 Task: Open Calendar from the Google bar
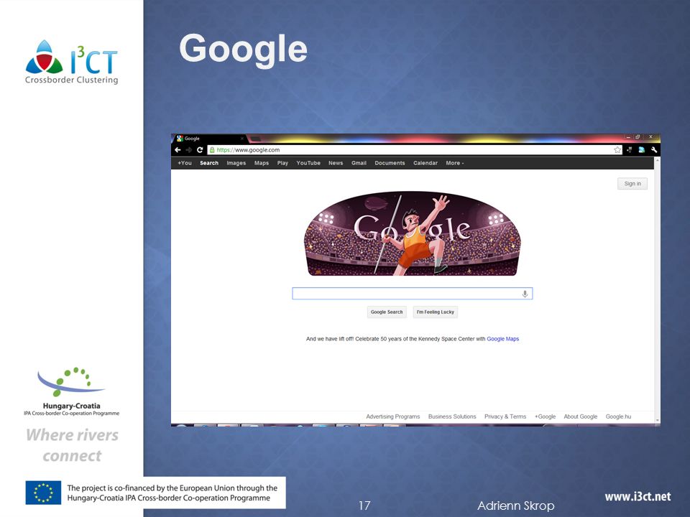pos(425,163)
